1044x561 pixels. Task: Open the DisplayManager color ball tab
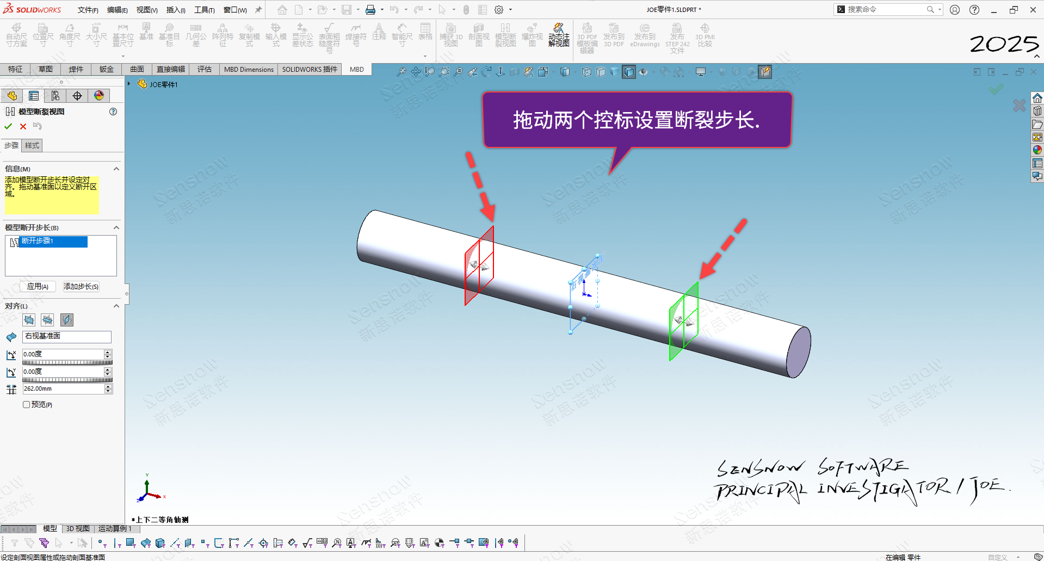(99, 96)
